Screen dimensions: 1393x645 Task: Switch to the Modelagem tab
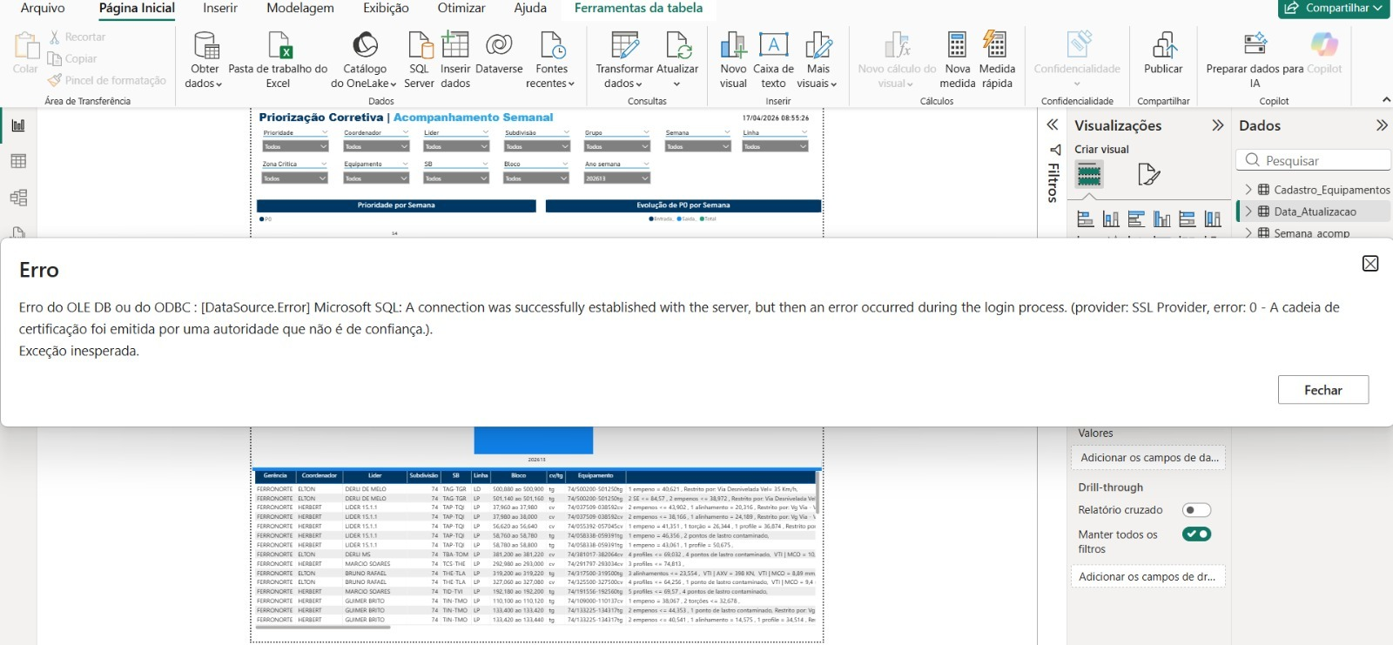300,9
